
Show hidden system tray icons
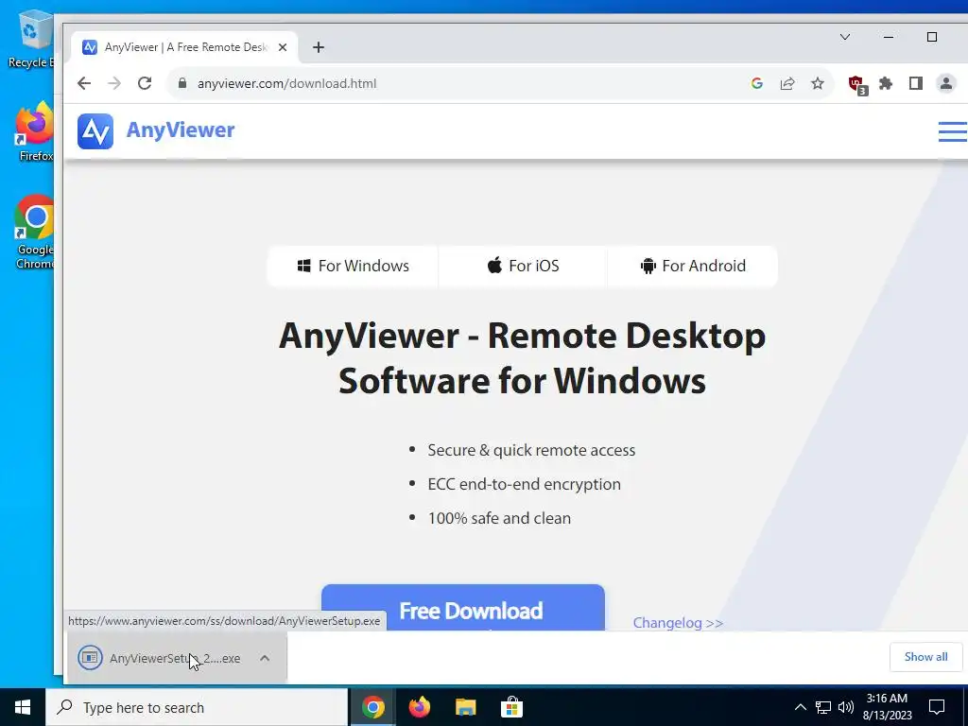click(x=800, y=707)
